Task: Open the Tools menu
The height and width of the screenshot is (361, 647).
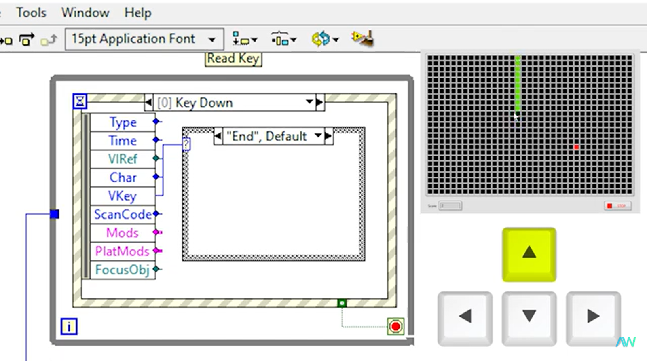Action: point(31,13)
